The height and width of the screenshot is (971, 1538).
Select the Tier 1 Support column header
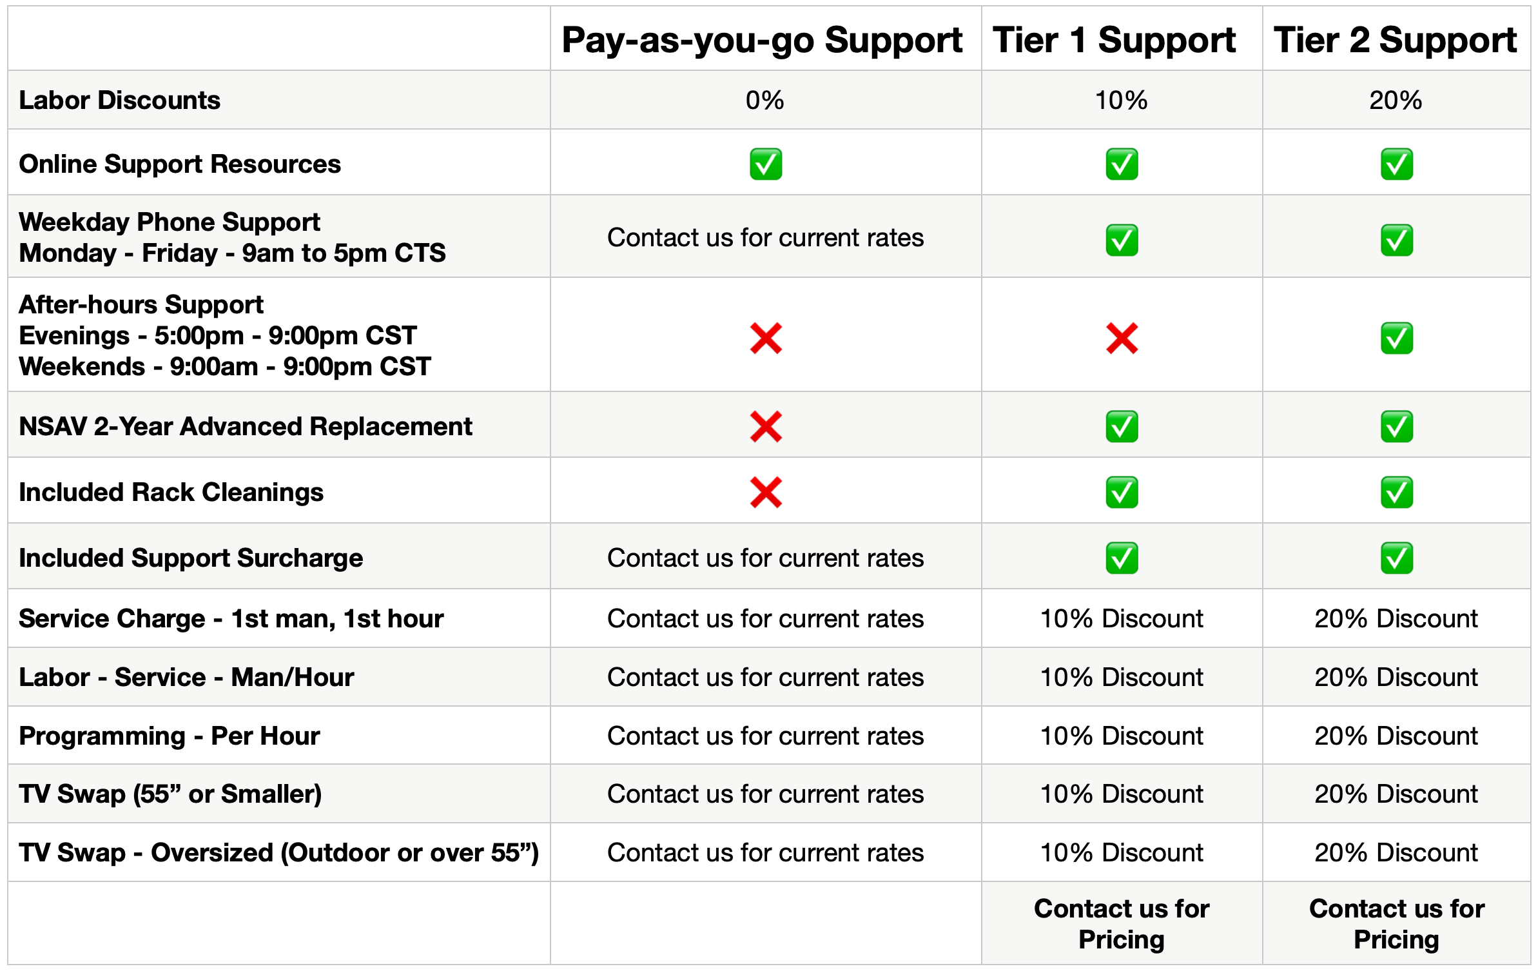[1114, 41]
